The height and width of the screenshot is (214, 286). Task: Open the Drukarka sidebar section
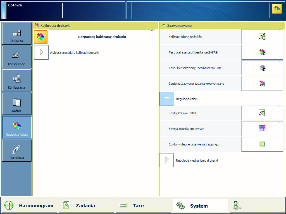[17, 33]
